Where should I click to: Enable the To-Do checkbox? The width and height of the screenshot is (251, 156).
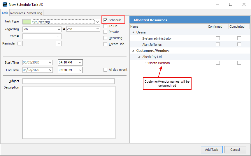click(x=105, y=26)
